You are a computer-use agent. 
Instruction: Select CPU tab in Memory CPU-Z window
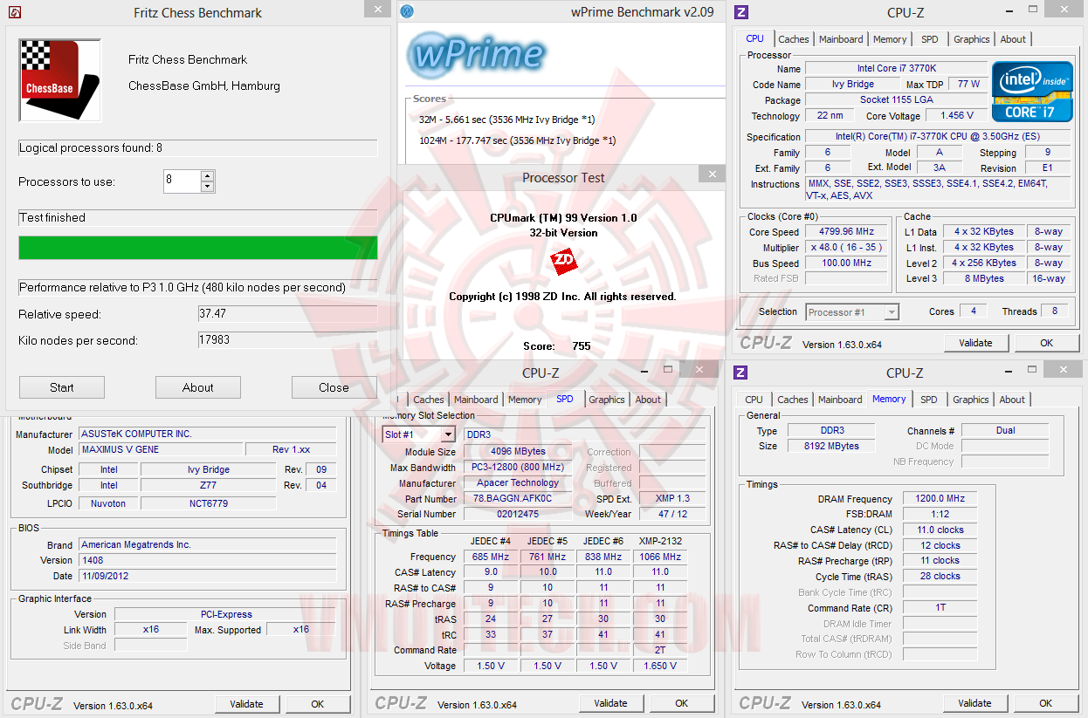tap(754, 400)
